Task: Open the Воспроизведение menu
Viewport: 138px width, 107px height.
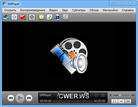Action: [x=33, y=10]
